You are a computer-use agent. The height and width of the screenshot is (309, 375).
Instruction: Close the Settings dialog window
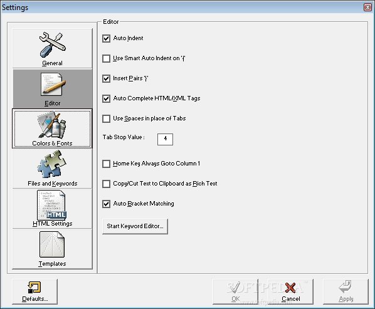pos(367,7)
